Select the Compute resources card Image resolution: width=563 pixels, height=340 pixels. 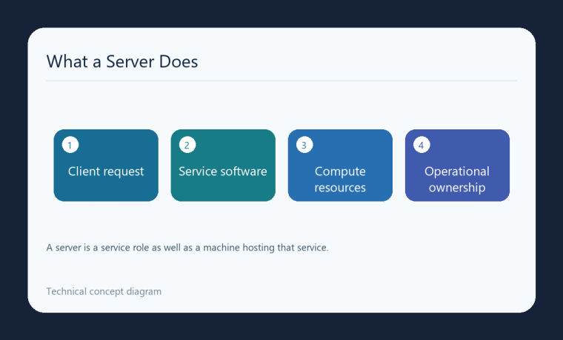pos(340,165)
